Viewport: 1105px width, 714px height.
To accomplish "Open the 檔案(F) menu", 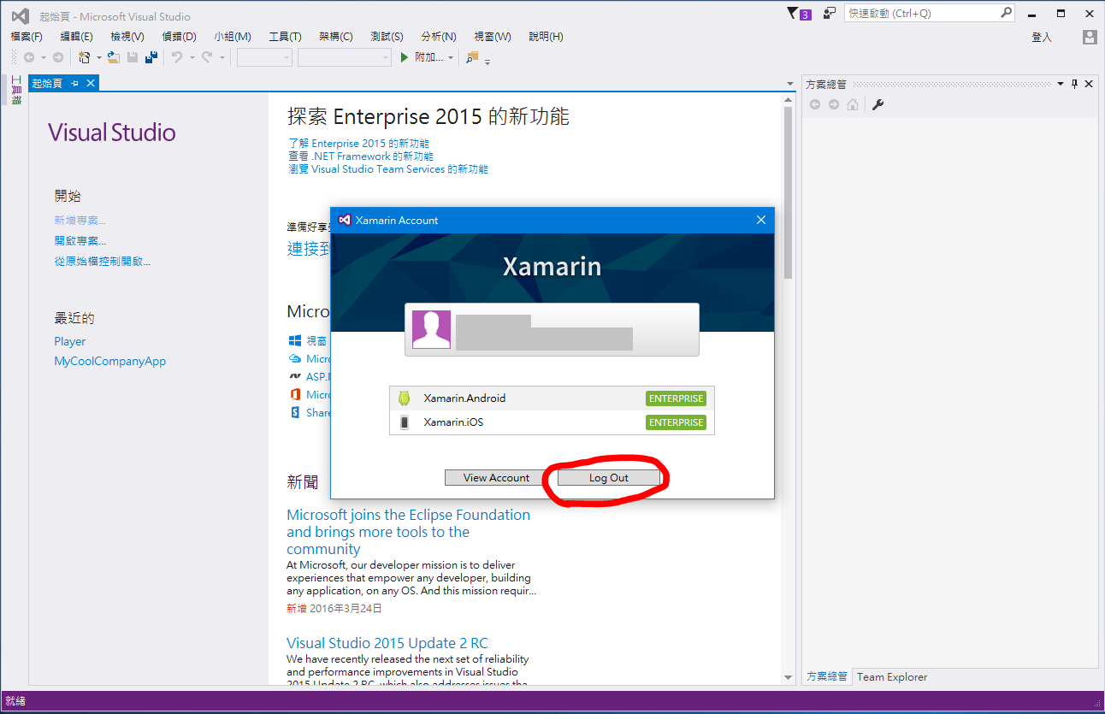I will [27, 37].
